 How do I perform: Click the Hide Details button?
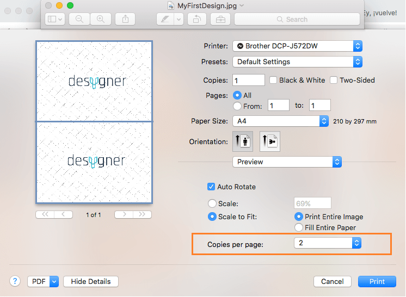tap(91, 281)
